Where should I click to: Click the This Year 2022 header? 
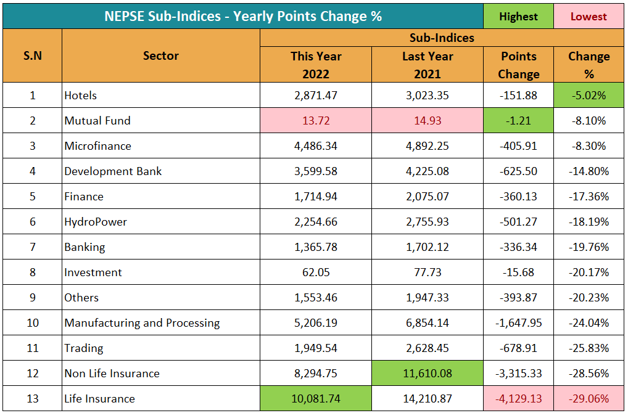pyautogui.click(x=316, y=65)
